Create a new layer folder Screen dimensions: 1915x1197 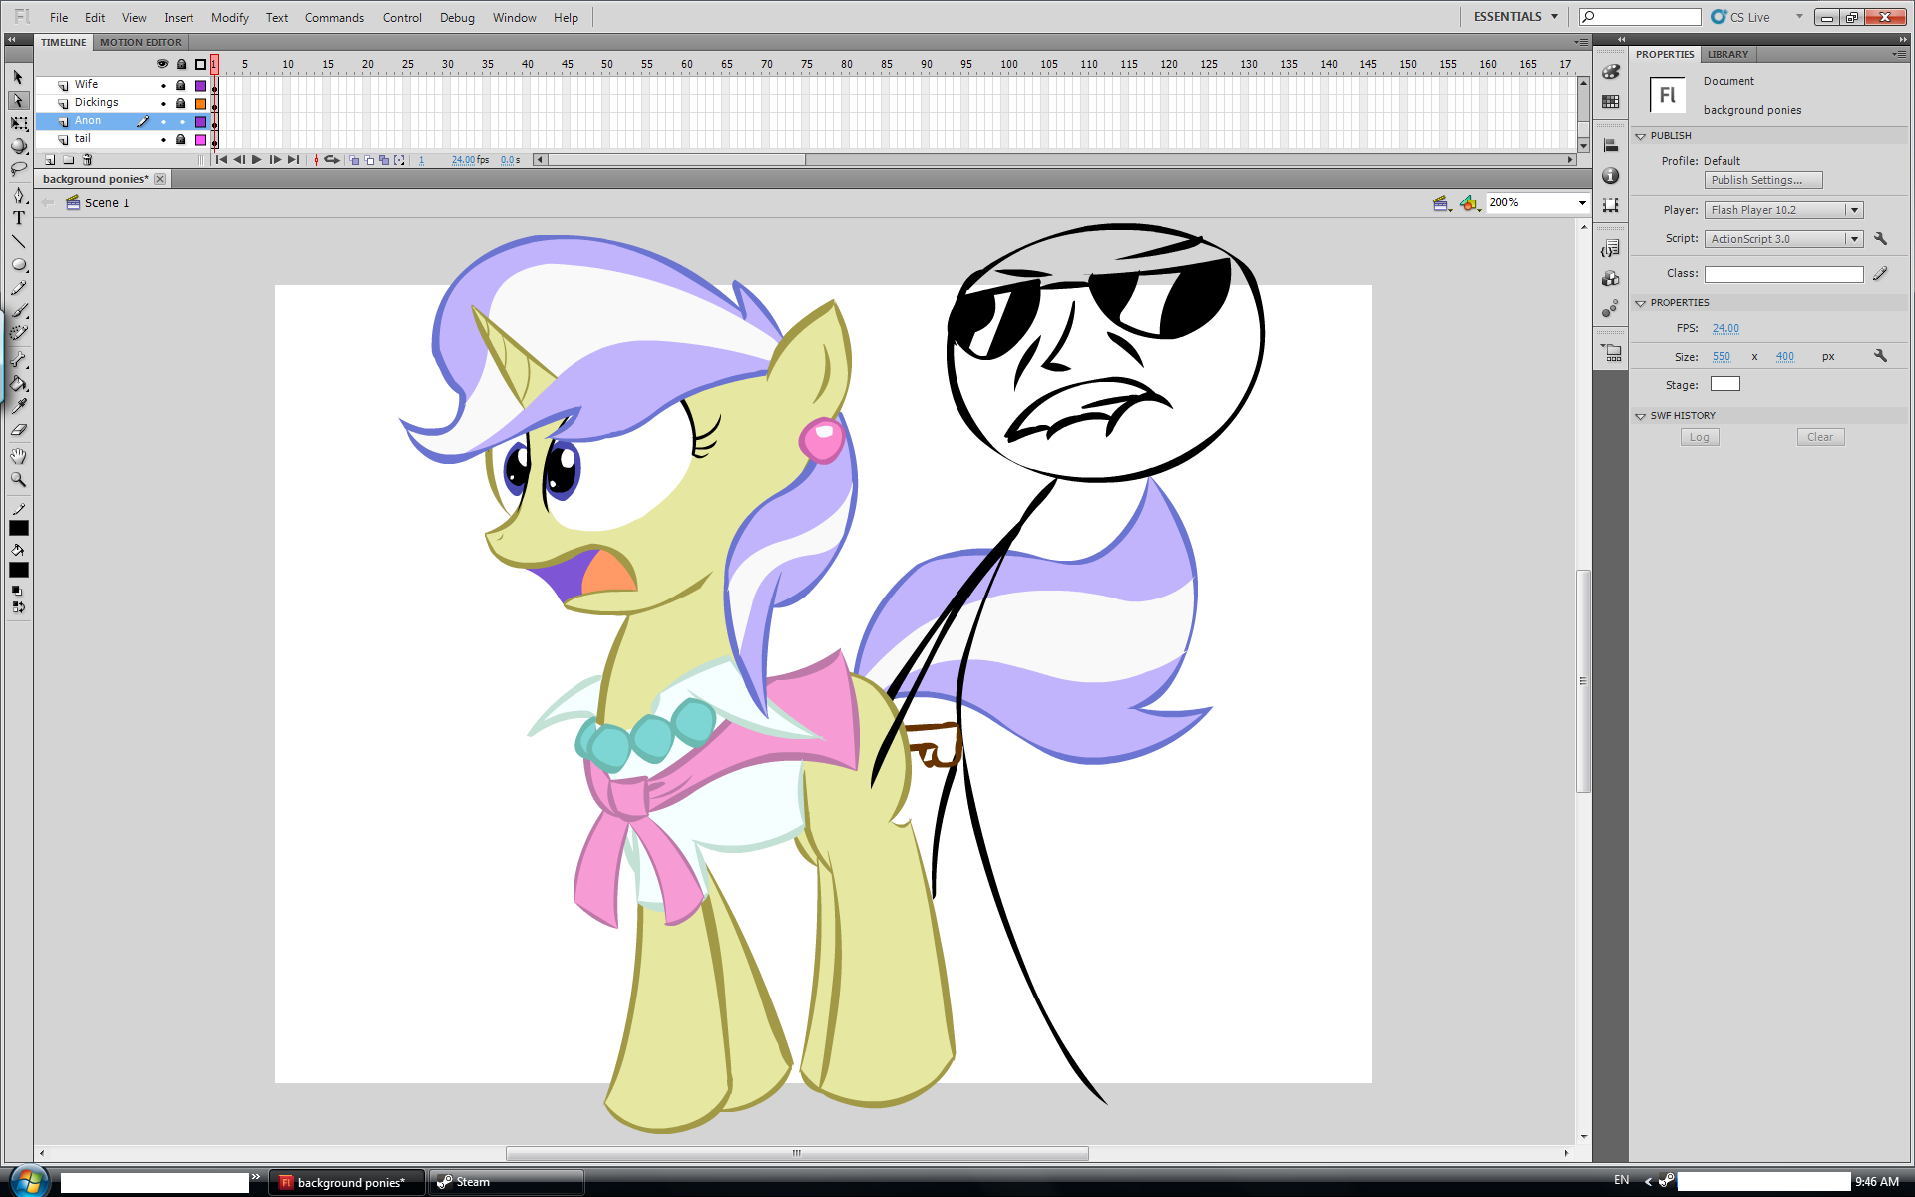[x=68, y=160]
